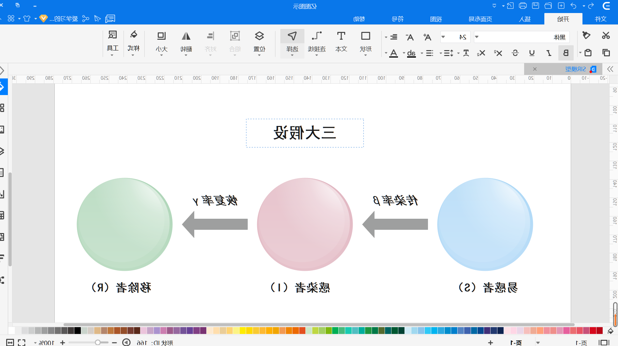Click the Cut scissors icon

coord(606,35)
